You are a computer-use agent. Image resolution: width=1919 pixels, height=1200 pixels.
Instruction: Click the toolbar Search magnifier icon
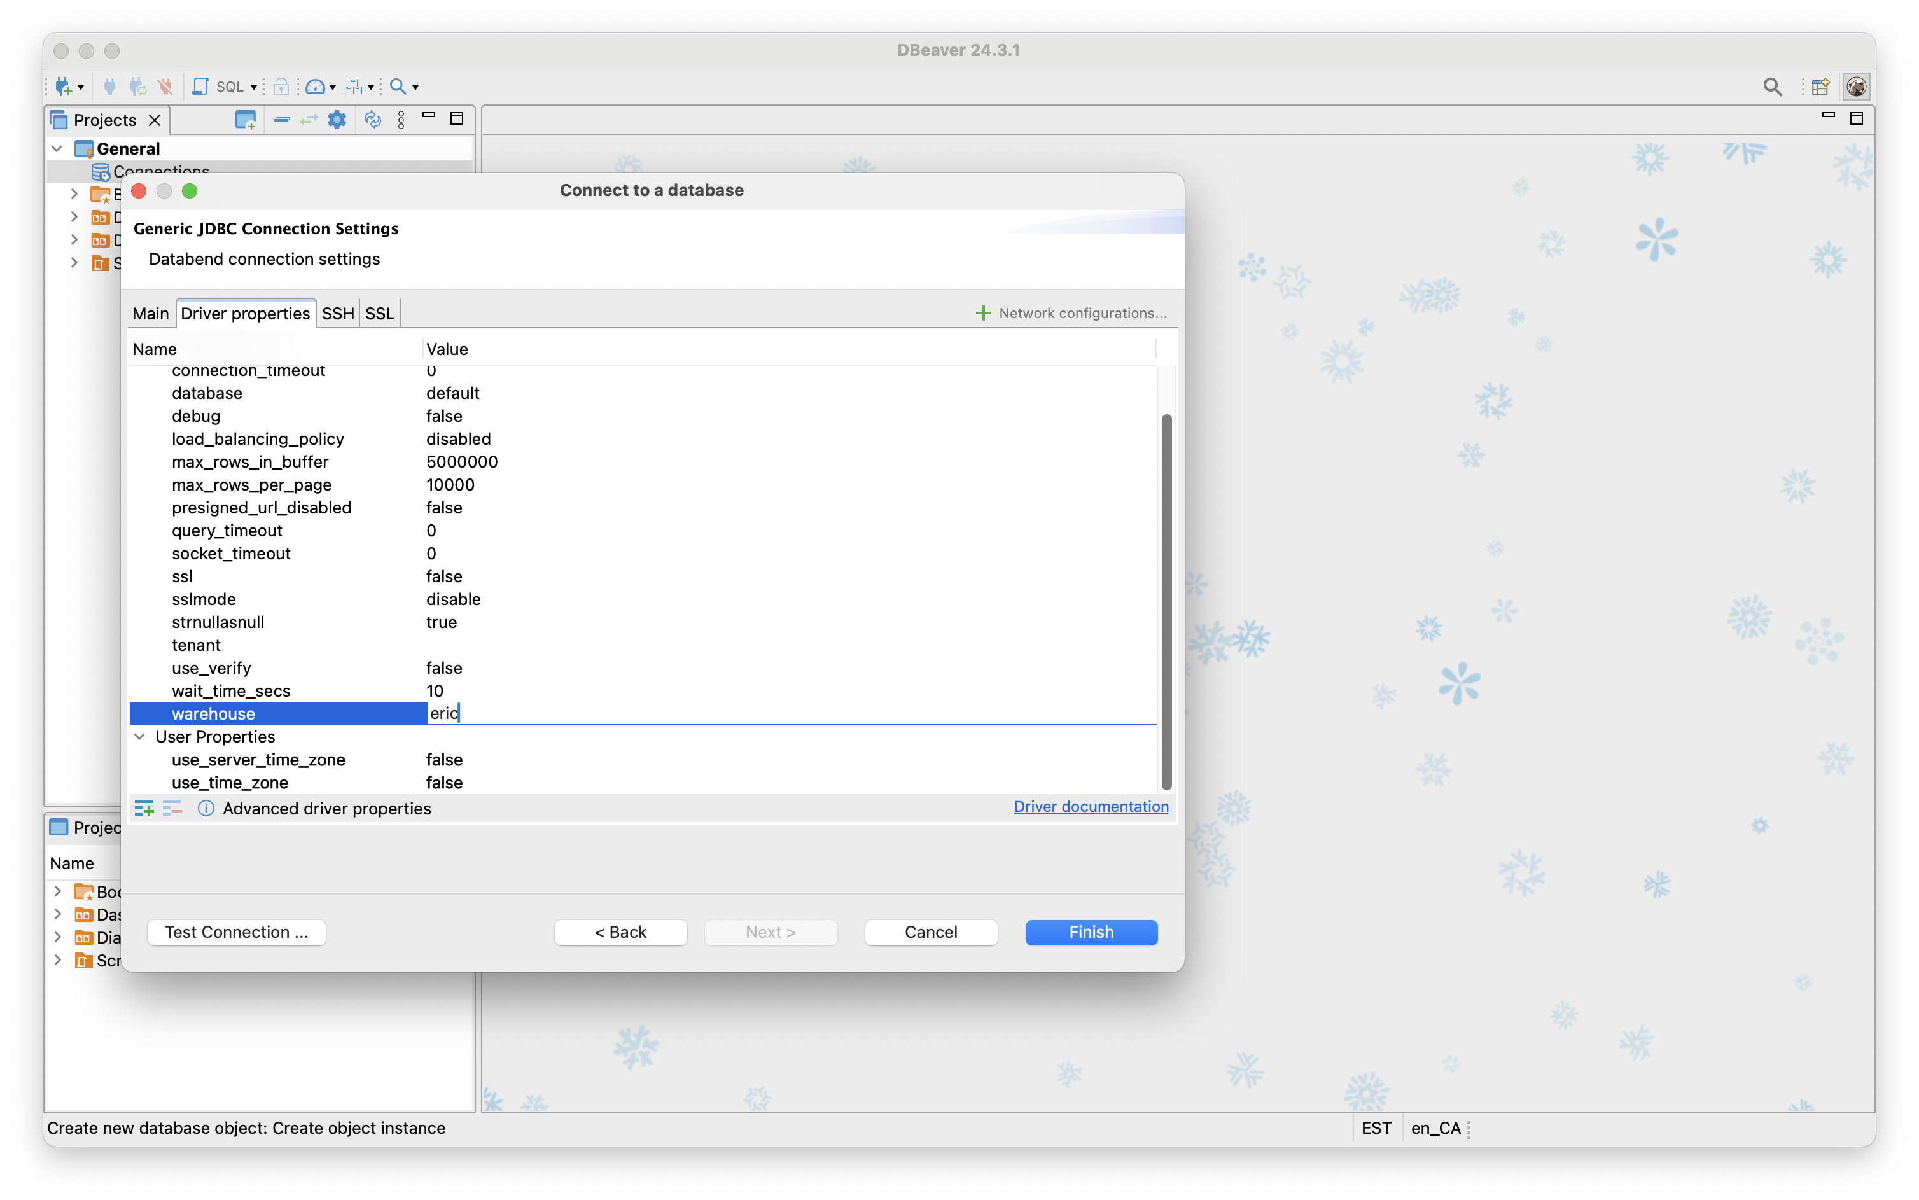(398, 87)
